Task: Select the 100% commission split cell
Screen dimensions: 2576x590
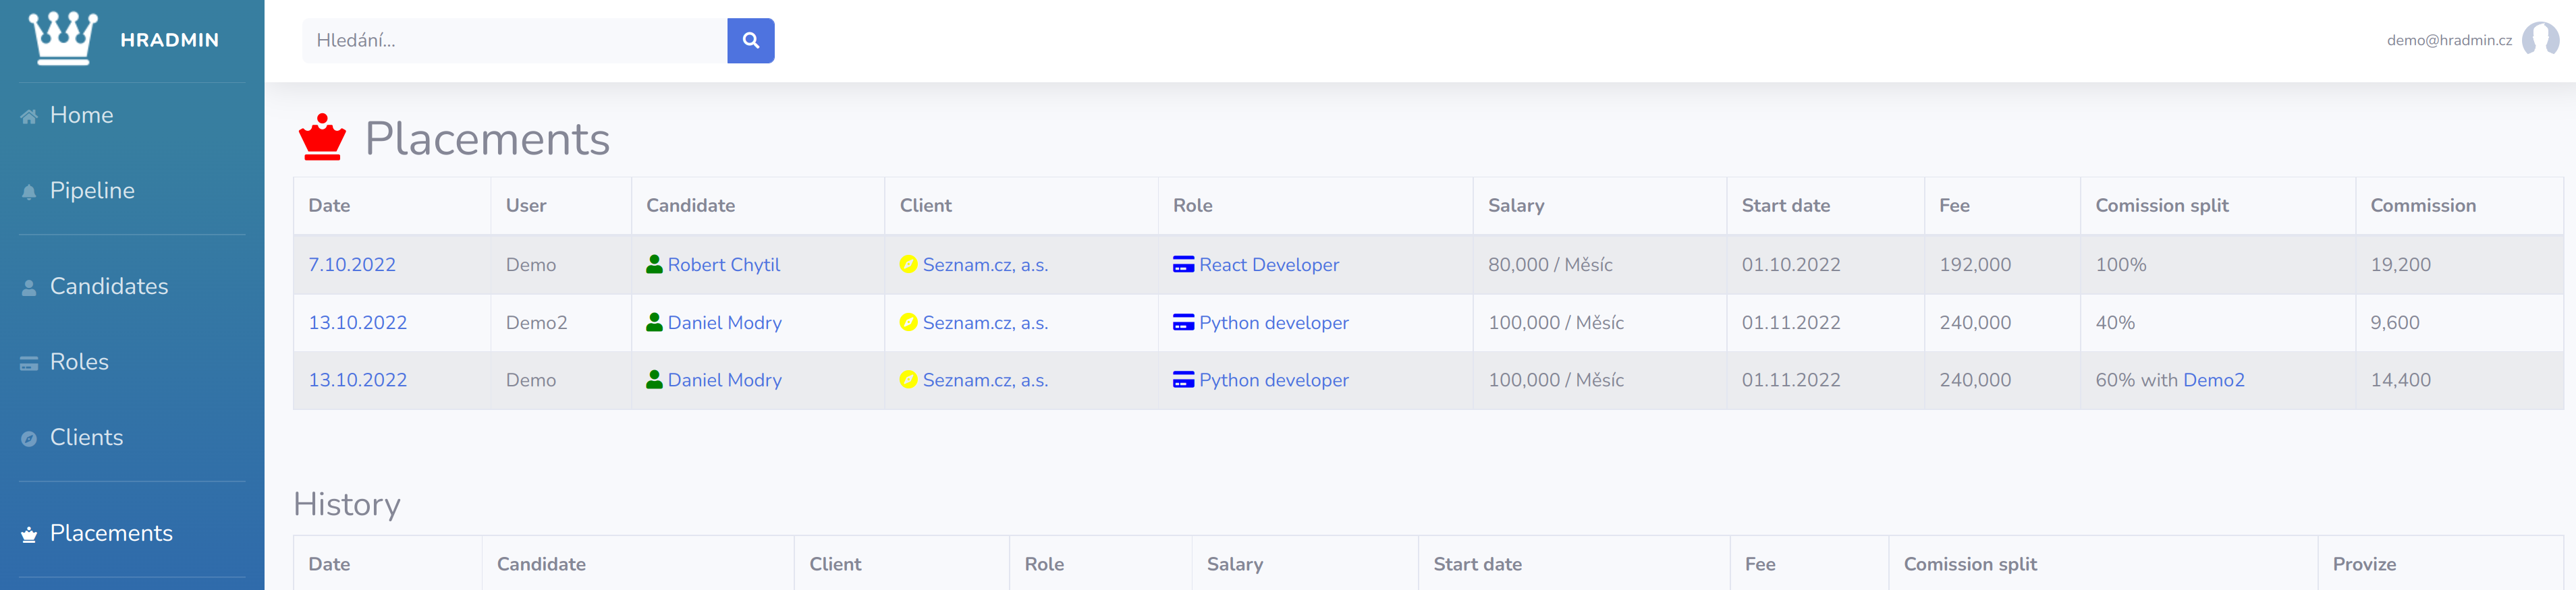Action: [x=2218, y=264]
